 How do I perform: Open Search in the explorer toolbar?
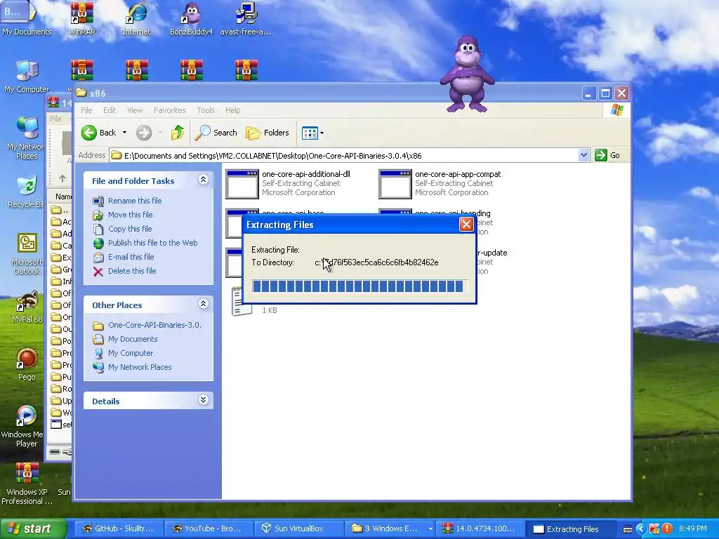(216, 133)
